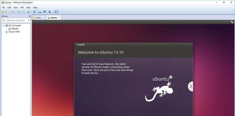
Task: Click the Fast and full of new features text
Action: 107,68
